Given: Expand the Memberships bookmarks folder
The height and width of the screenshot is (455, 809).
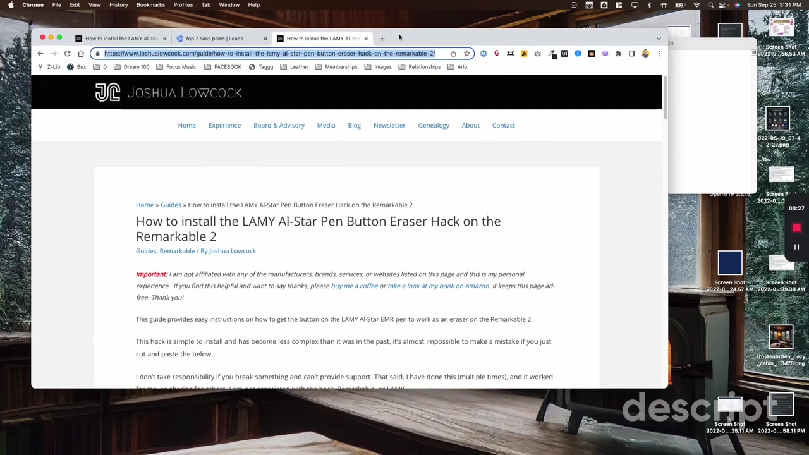Looking at the screenshot, I should (x=336, y=67).
